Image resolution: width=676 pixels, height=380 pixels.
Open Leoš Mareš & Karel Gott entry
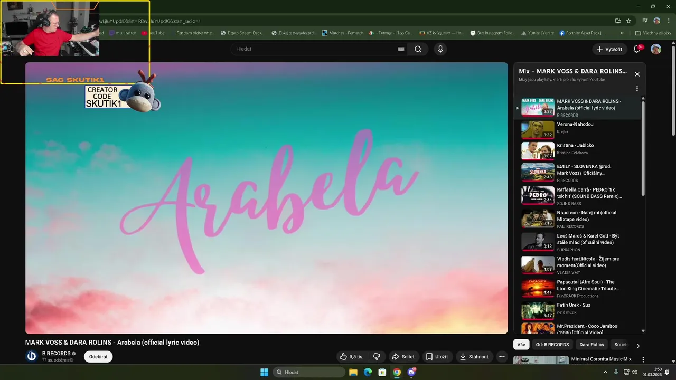pyautogui.click(x=578, y=242)
